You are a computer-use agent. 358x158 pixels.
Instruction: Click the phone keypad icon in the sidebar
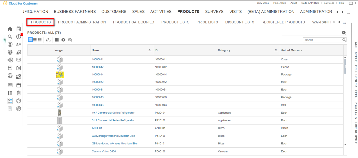tap(10, 93)
